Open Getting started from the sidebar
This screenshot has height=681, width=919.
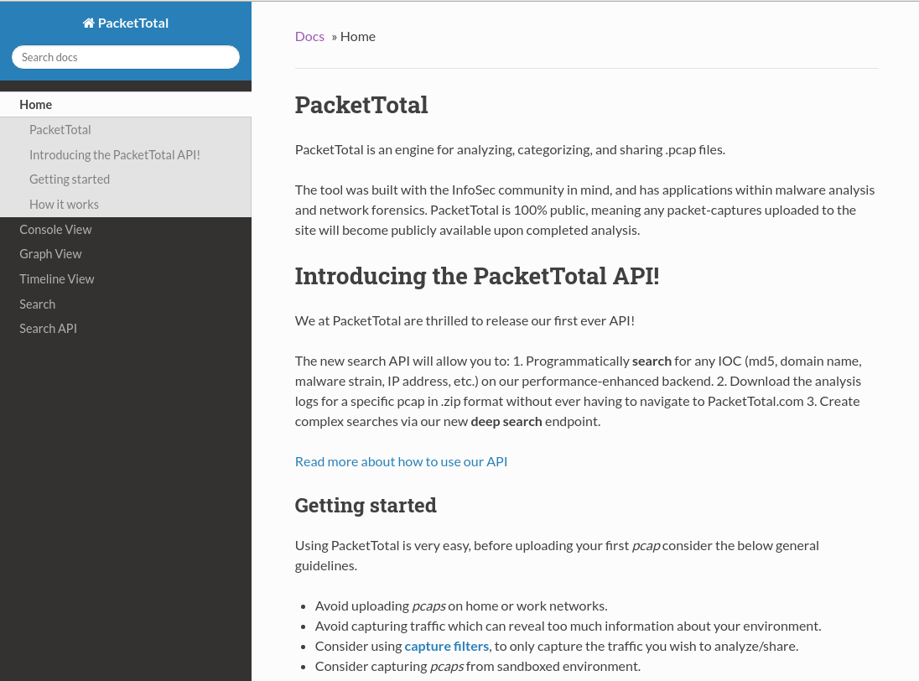pos(70,179)
